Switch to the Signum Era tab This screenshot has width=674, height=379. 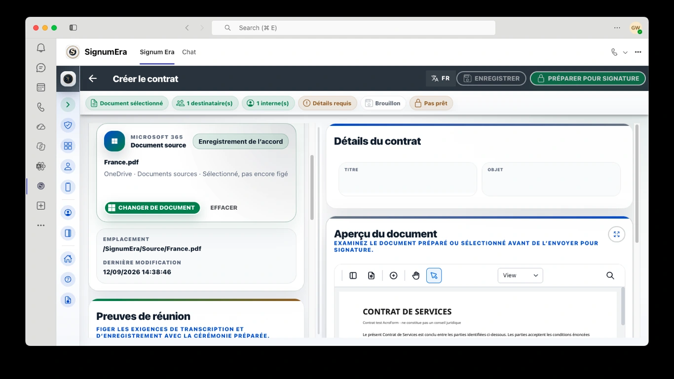[157, 52]
